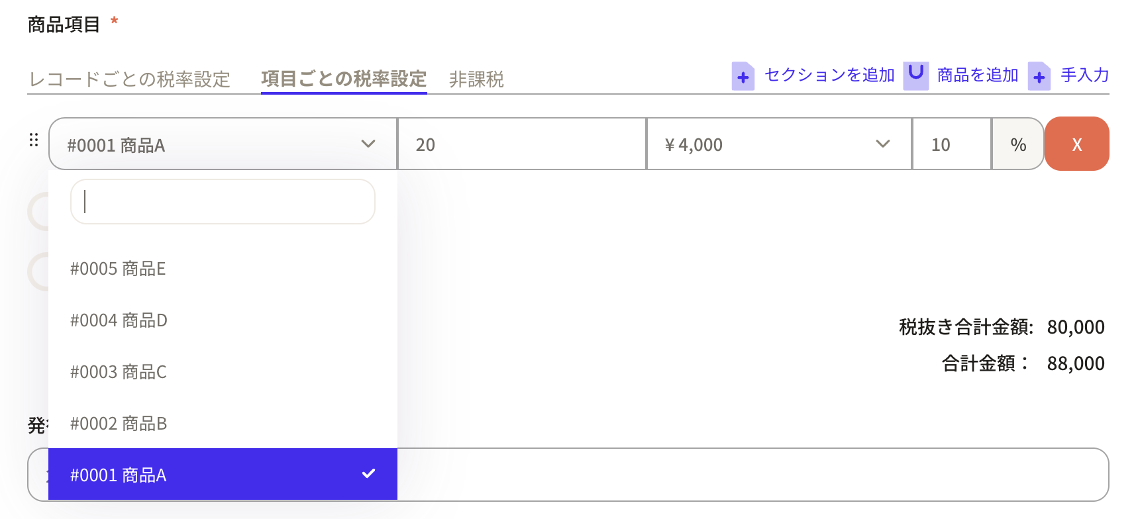The image size is (1138, 519).
Task: Click the drag handle dots icon
Action: 34,140
